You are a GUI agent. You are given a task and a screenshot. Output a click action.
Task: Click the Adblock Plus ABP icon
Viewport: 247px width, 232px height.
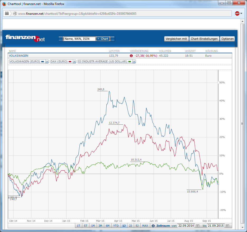237,13
